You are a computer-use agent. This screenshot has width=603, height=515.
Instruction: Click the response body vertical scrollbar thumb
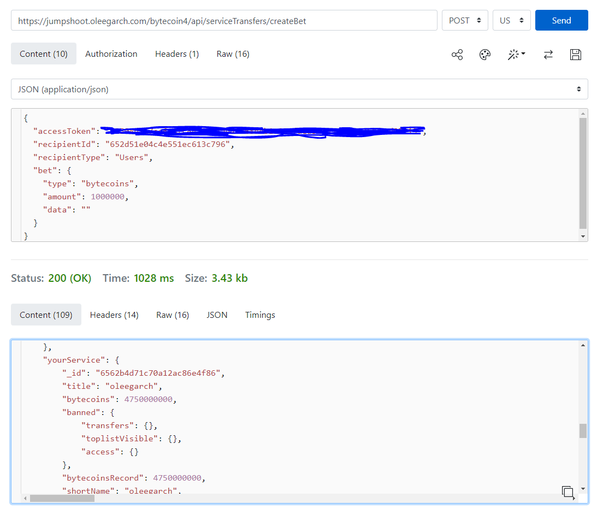[x=583, y=430]
